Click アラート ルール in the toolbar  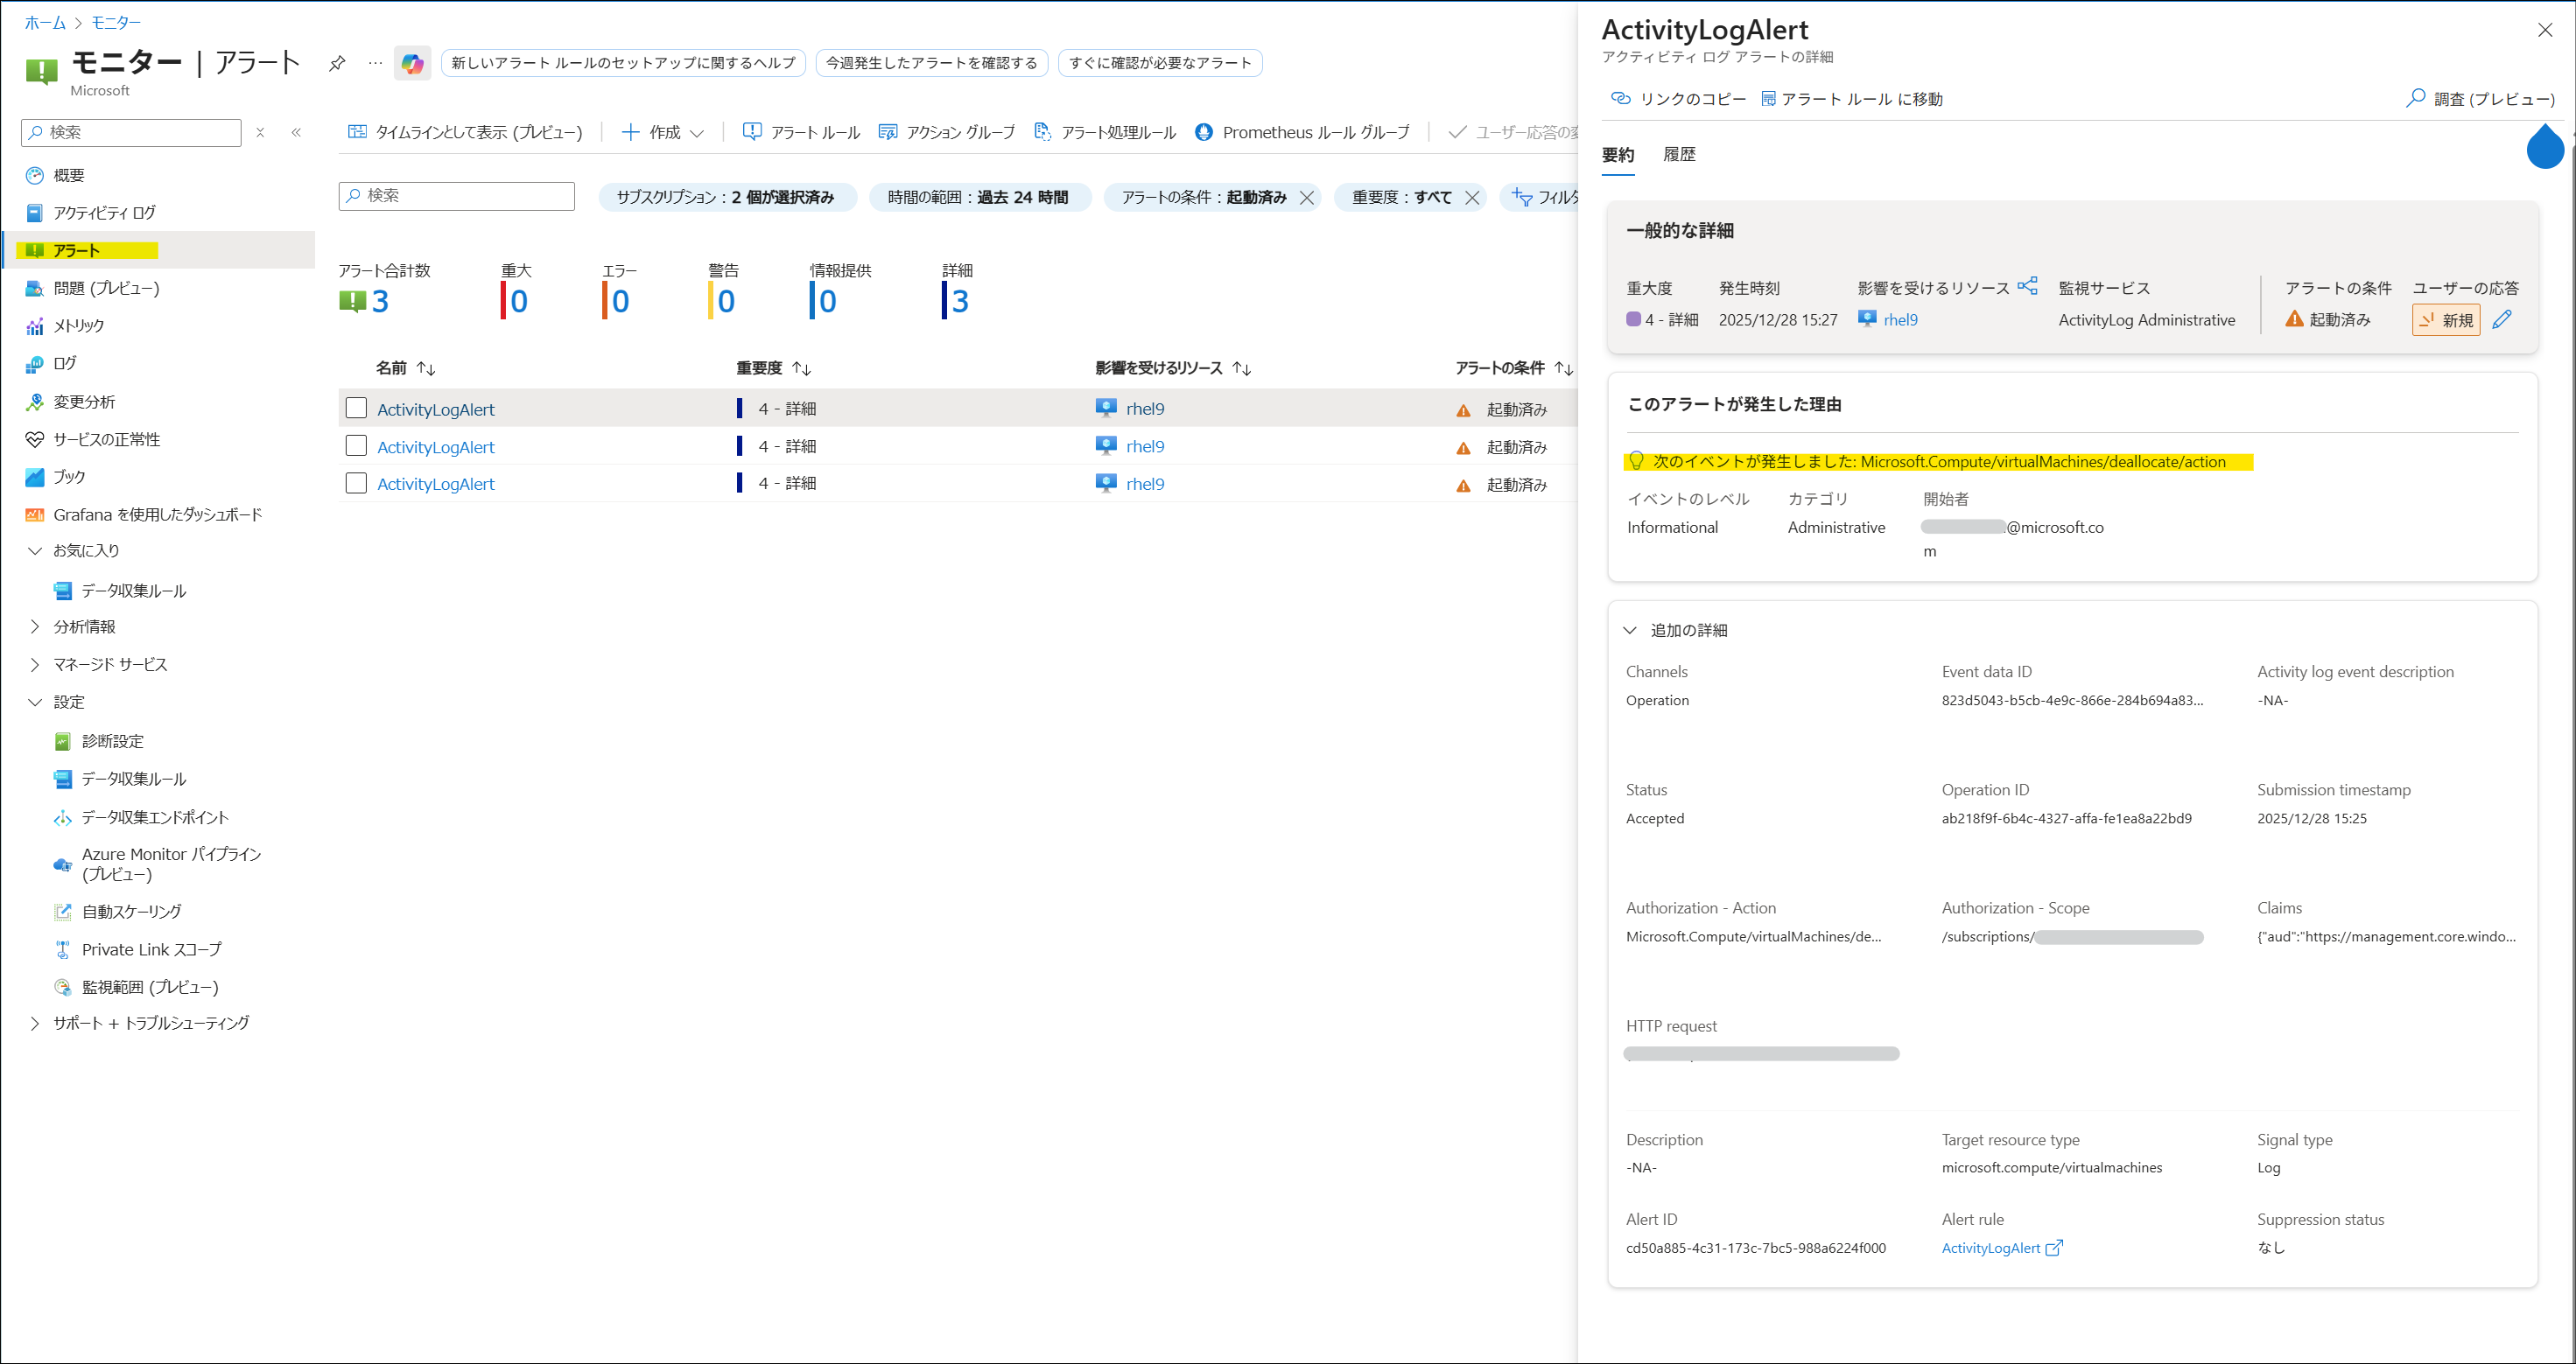(x=801, y=132)
